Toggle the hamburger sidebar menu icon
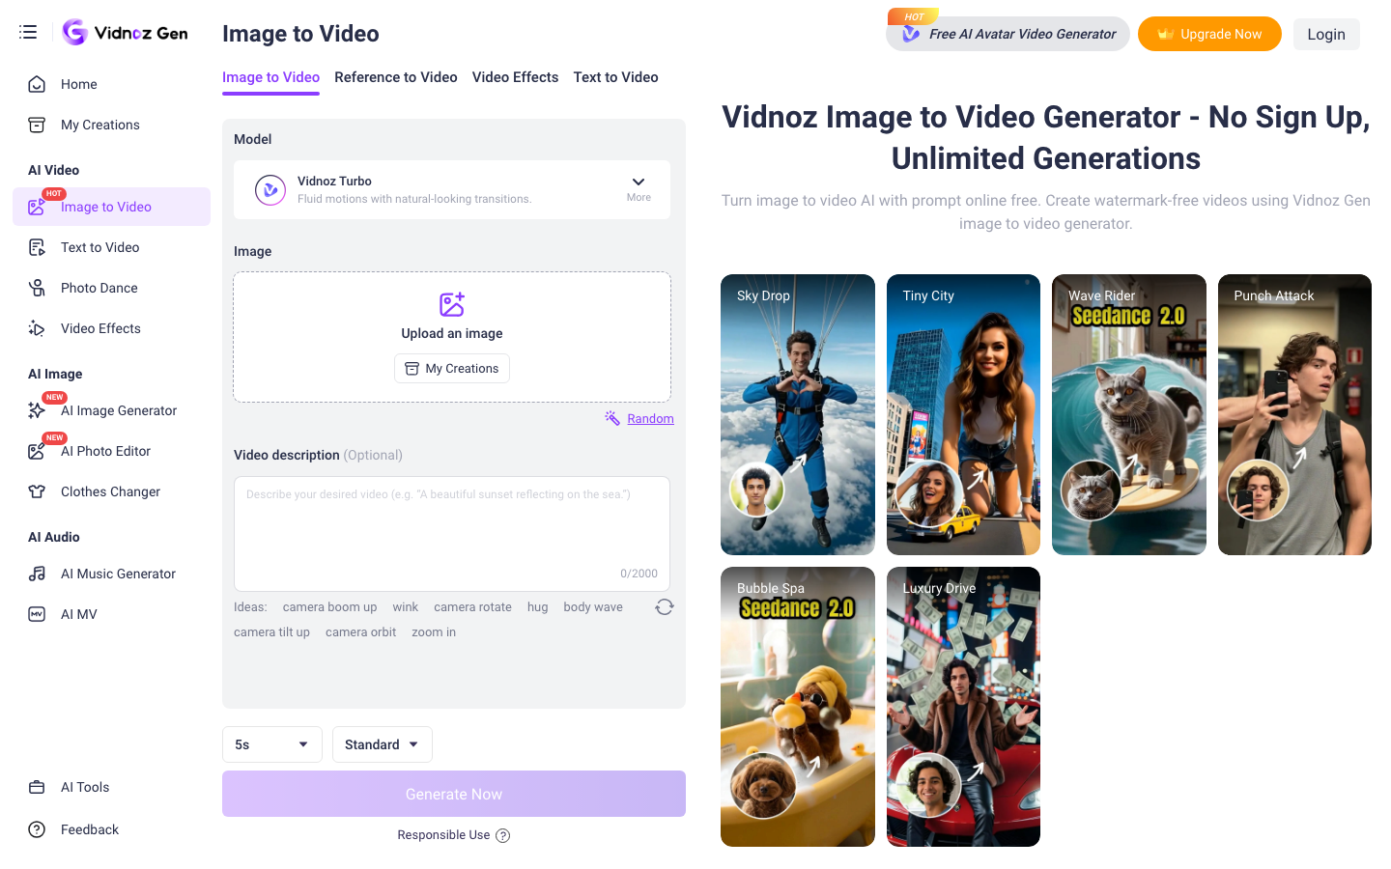This screenshot has height=869, width=1391. point(28,32)
